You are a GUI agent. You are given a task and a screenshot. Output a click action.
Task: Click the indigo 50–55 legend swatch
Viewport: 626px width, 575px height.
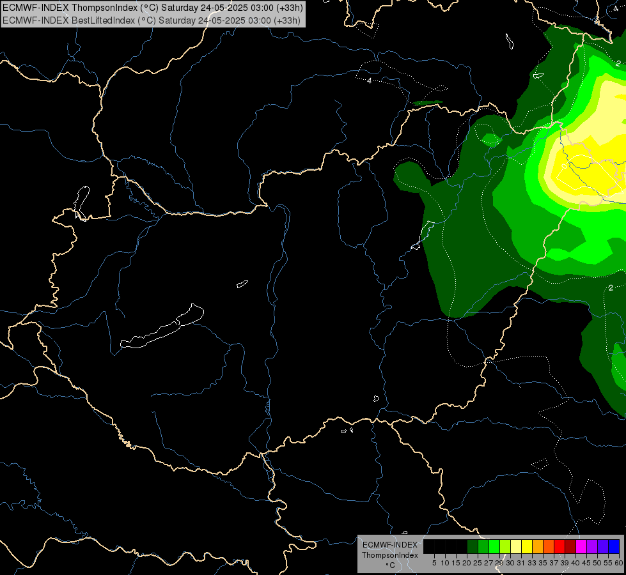(603, 546)
